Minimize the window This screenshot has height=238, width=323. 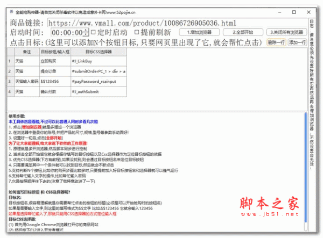pos(279,12)
